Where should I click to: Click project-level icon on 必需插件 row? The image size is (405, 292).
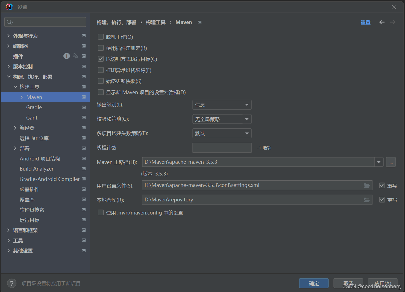84,189
